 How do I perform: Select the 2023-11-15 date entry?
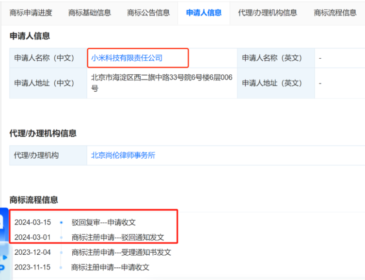(x=32, y=267)
